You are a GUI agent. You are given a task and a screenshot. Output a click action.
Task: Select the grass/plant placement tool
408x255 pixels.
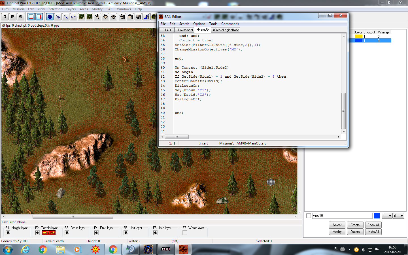(113, 17)
